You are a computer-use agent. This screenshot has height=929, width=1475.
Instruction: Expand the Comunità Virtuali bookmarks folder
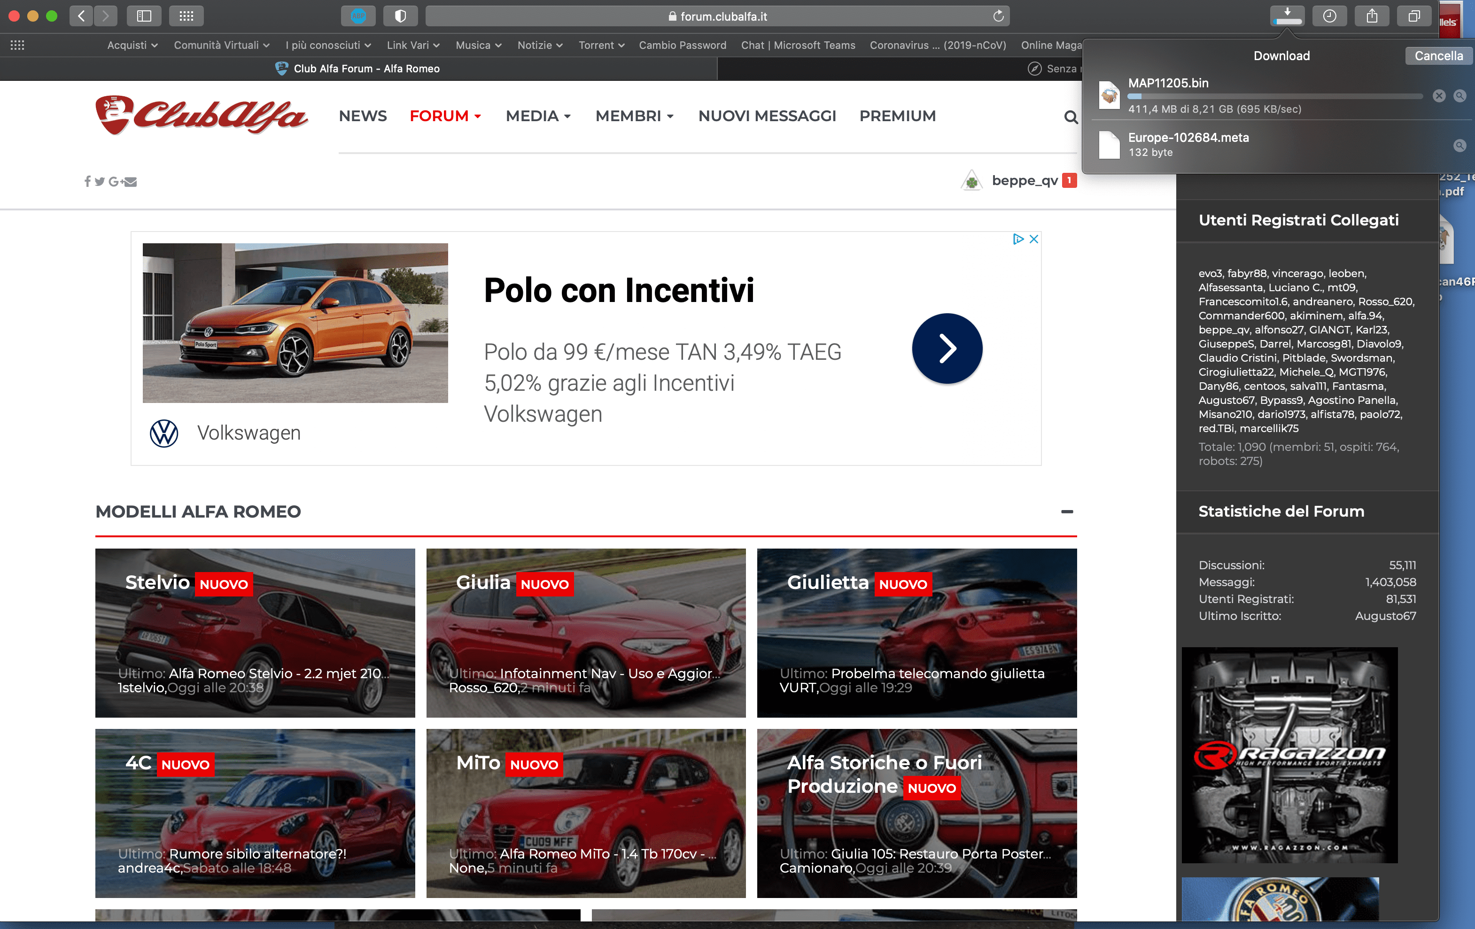click(222, 45)
